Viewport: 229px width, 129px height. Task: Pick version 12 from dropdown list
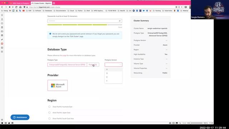click(x=113, y=77)
